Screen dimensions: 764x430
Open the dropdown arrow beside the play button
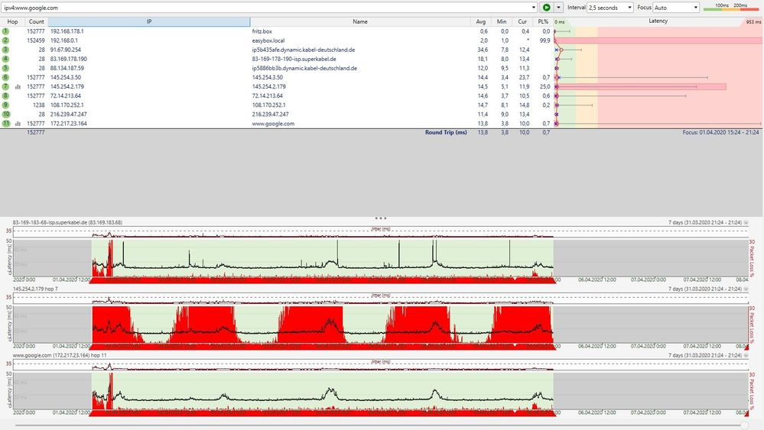558,8
